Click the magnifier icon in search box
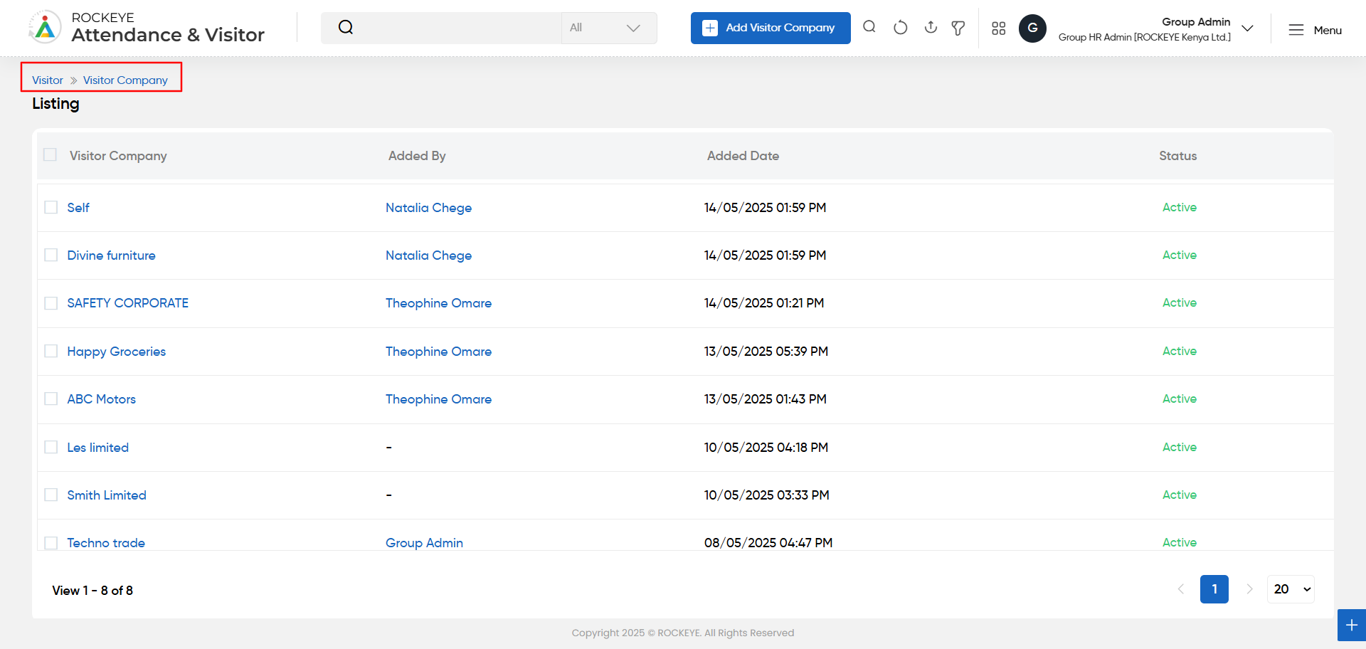This screenshot has width=1366, height=649. point(346,28)
